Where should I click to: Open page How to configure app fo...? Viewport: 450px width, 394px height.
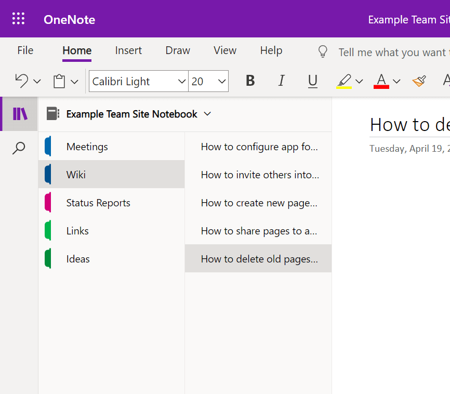pyautogui.click(x=258, y=147)
